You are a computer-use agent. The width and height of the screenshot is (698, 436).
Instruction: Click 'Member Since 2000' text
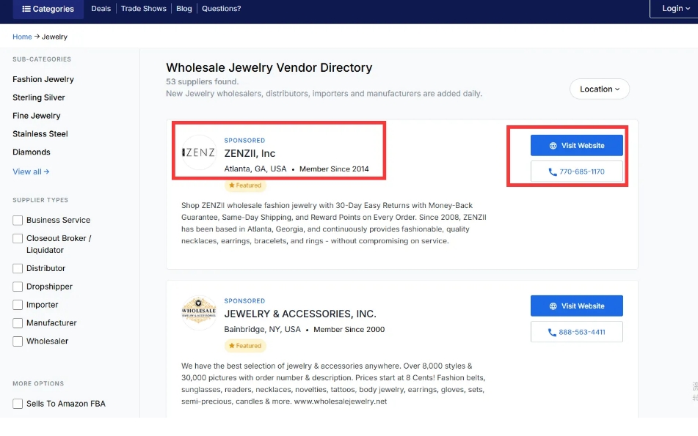click(349, 329)
